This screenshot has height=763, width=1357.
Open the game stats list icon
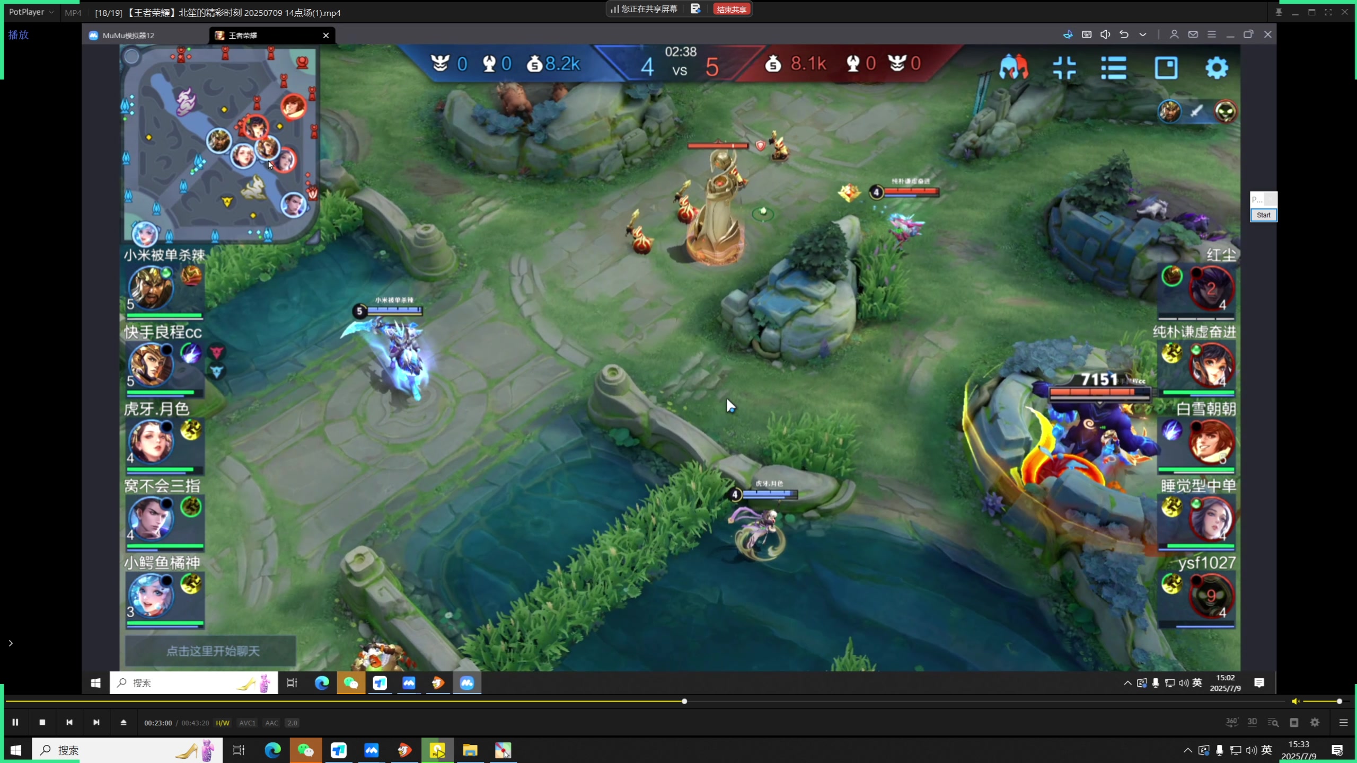(1114, 68)
